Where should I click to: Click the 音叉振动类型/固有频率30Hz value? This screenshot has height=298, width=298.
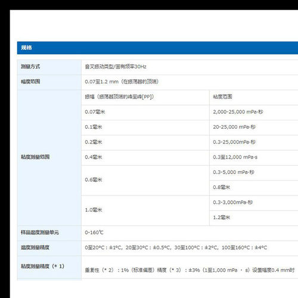[x=116, y=67]
